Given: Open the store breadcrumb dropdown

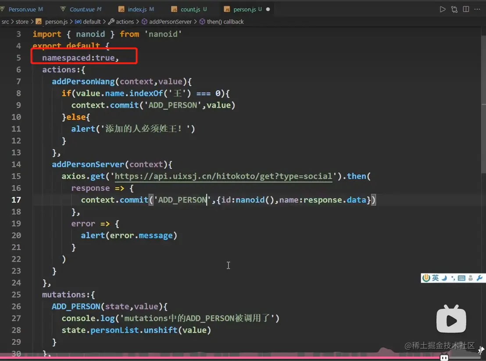Looking at the screenshot, I should click(x=22, y=21).
